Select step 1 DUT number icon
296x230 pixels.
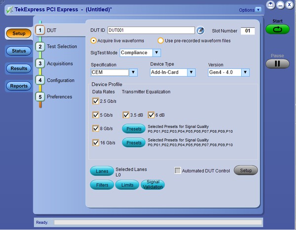click(40, 30)
